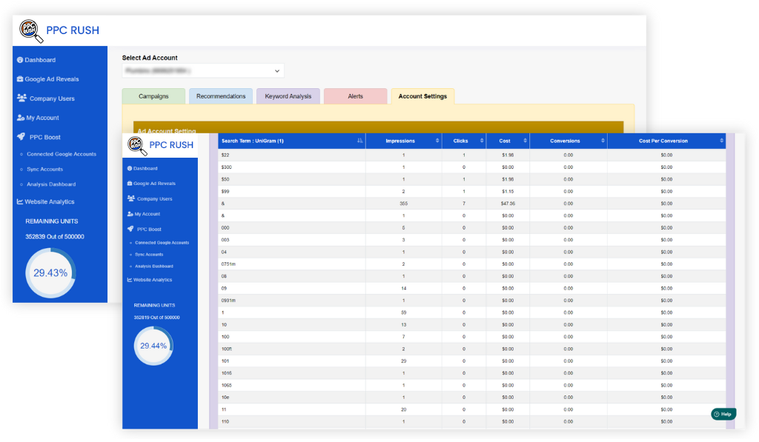Click PPC Boost rocket icon in back window

point(21,136)
